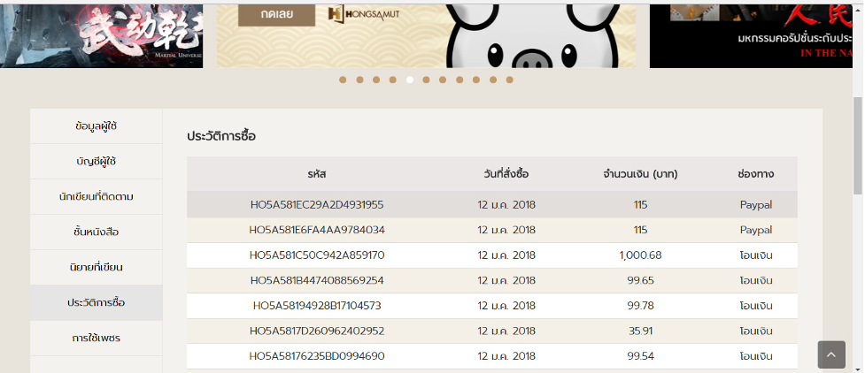Open นักเขียนที่ติดตาม sidebar section

(97, 196)
